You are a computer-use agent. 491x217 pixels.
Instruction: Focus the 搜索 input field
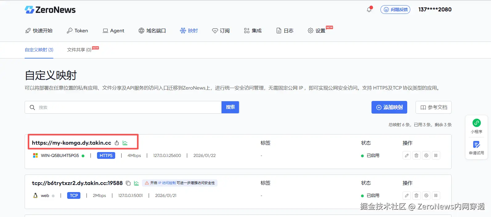coord(123,107)
